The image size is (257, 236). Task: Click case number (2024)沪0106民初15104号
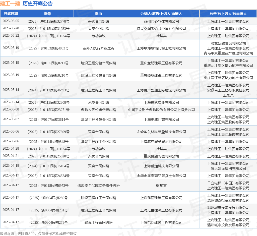pos(48,166)
